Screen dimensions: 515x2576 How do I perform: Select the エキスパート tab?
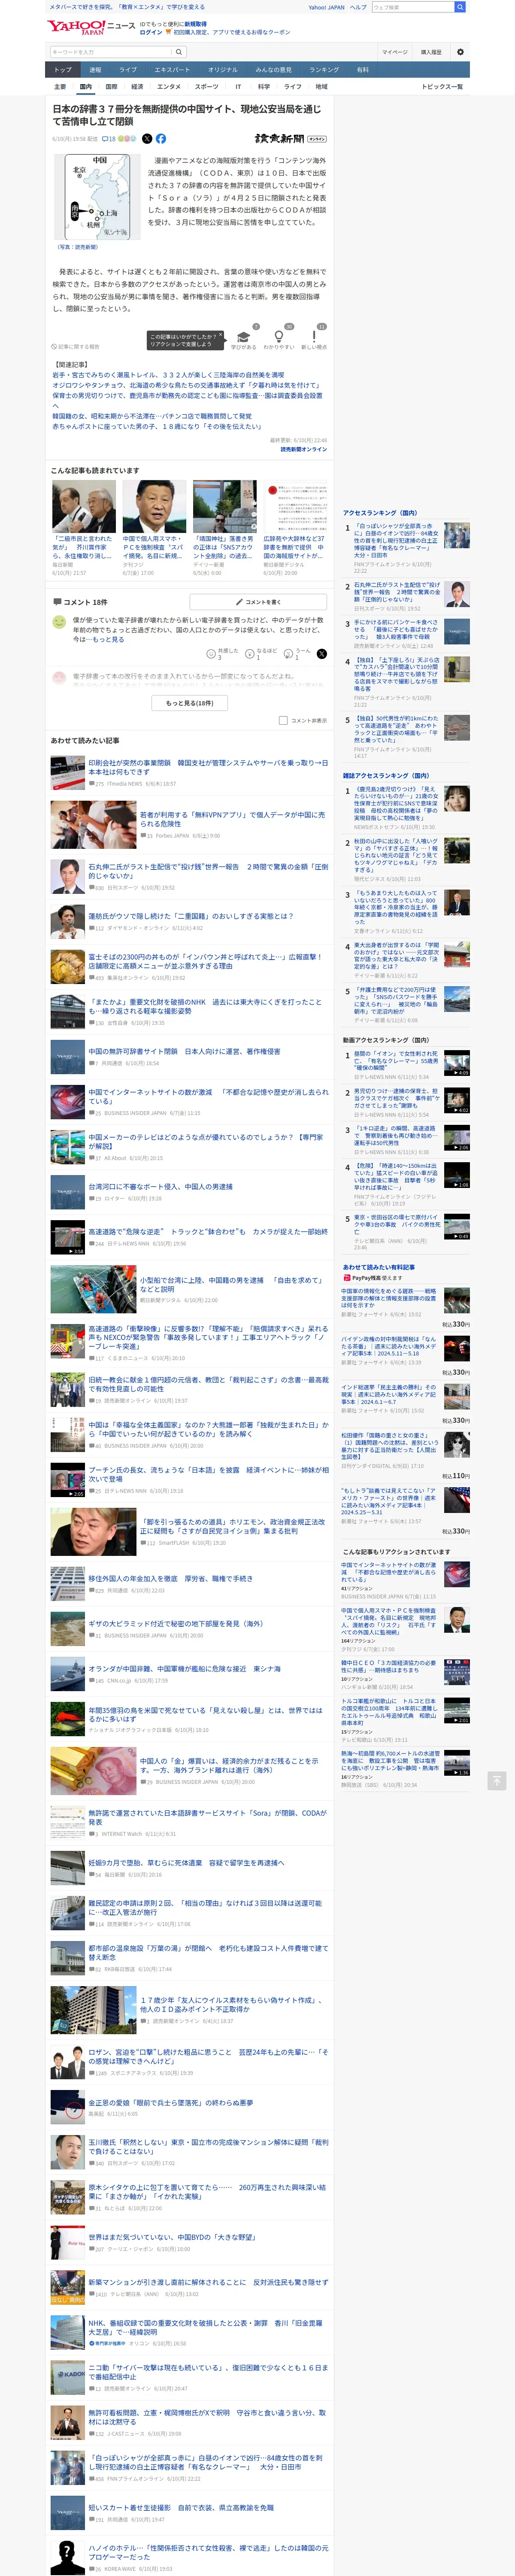tap(172, 70)
